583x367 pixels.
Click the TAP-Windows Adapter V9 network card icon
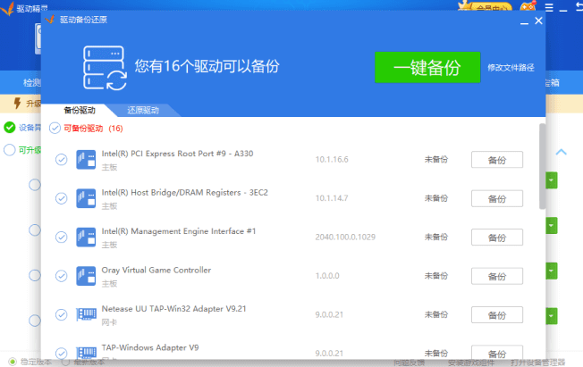click(x=86, y=352)
